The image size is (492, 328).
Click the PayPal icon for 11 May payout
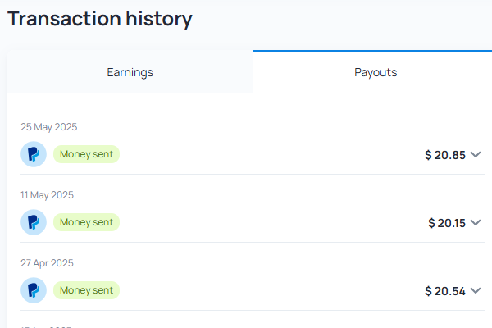pos(34,222)
